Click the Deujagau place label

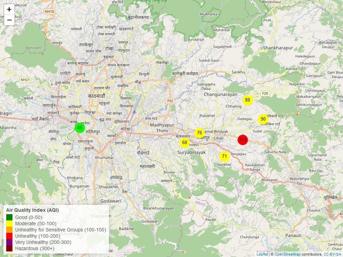pos(238,154)
